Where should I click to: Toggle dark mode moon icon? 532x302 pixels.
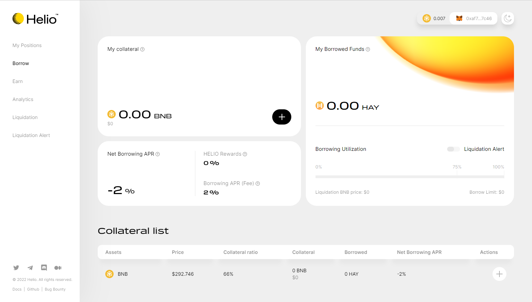pyautogui.click(x=508, y=18)
